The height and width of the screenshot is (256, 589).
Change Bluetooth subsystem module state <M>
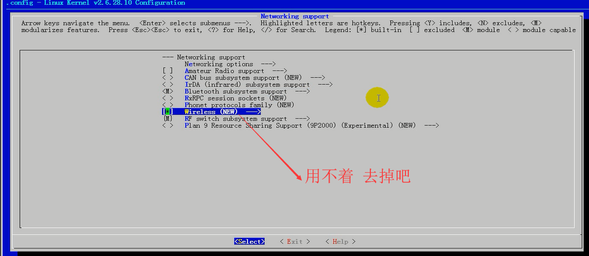pyautogui.click(x=168, y=91)
